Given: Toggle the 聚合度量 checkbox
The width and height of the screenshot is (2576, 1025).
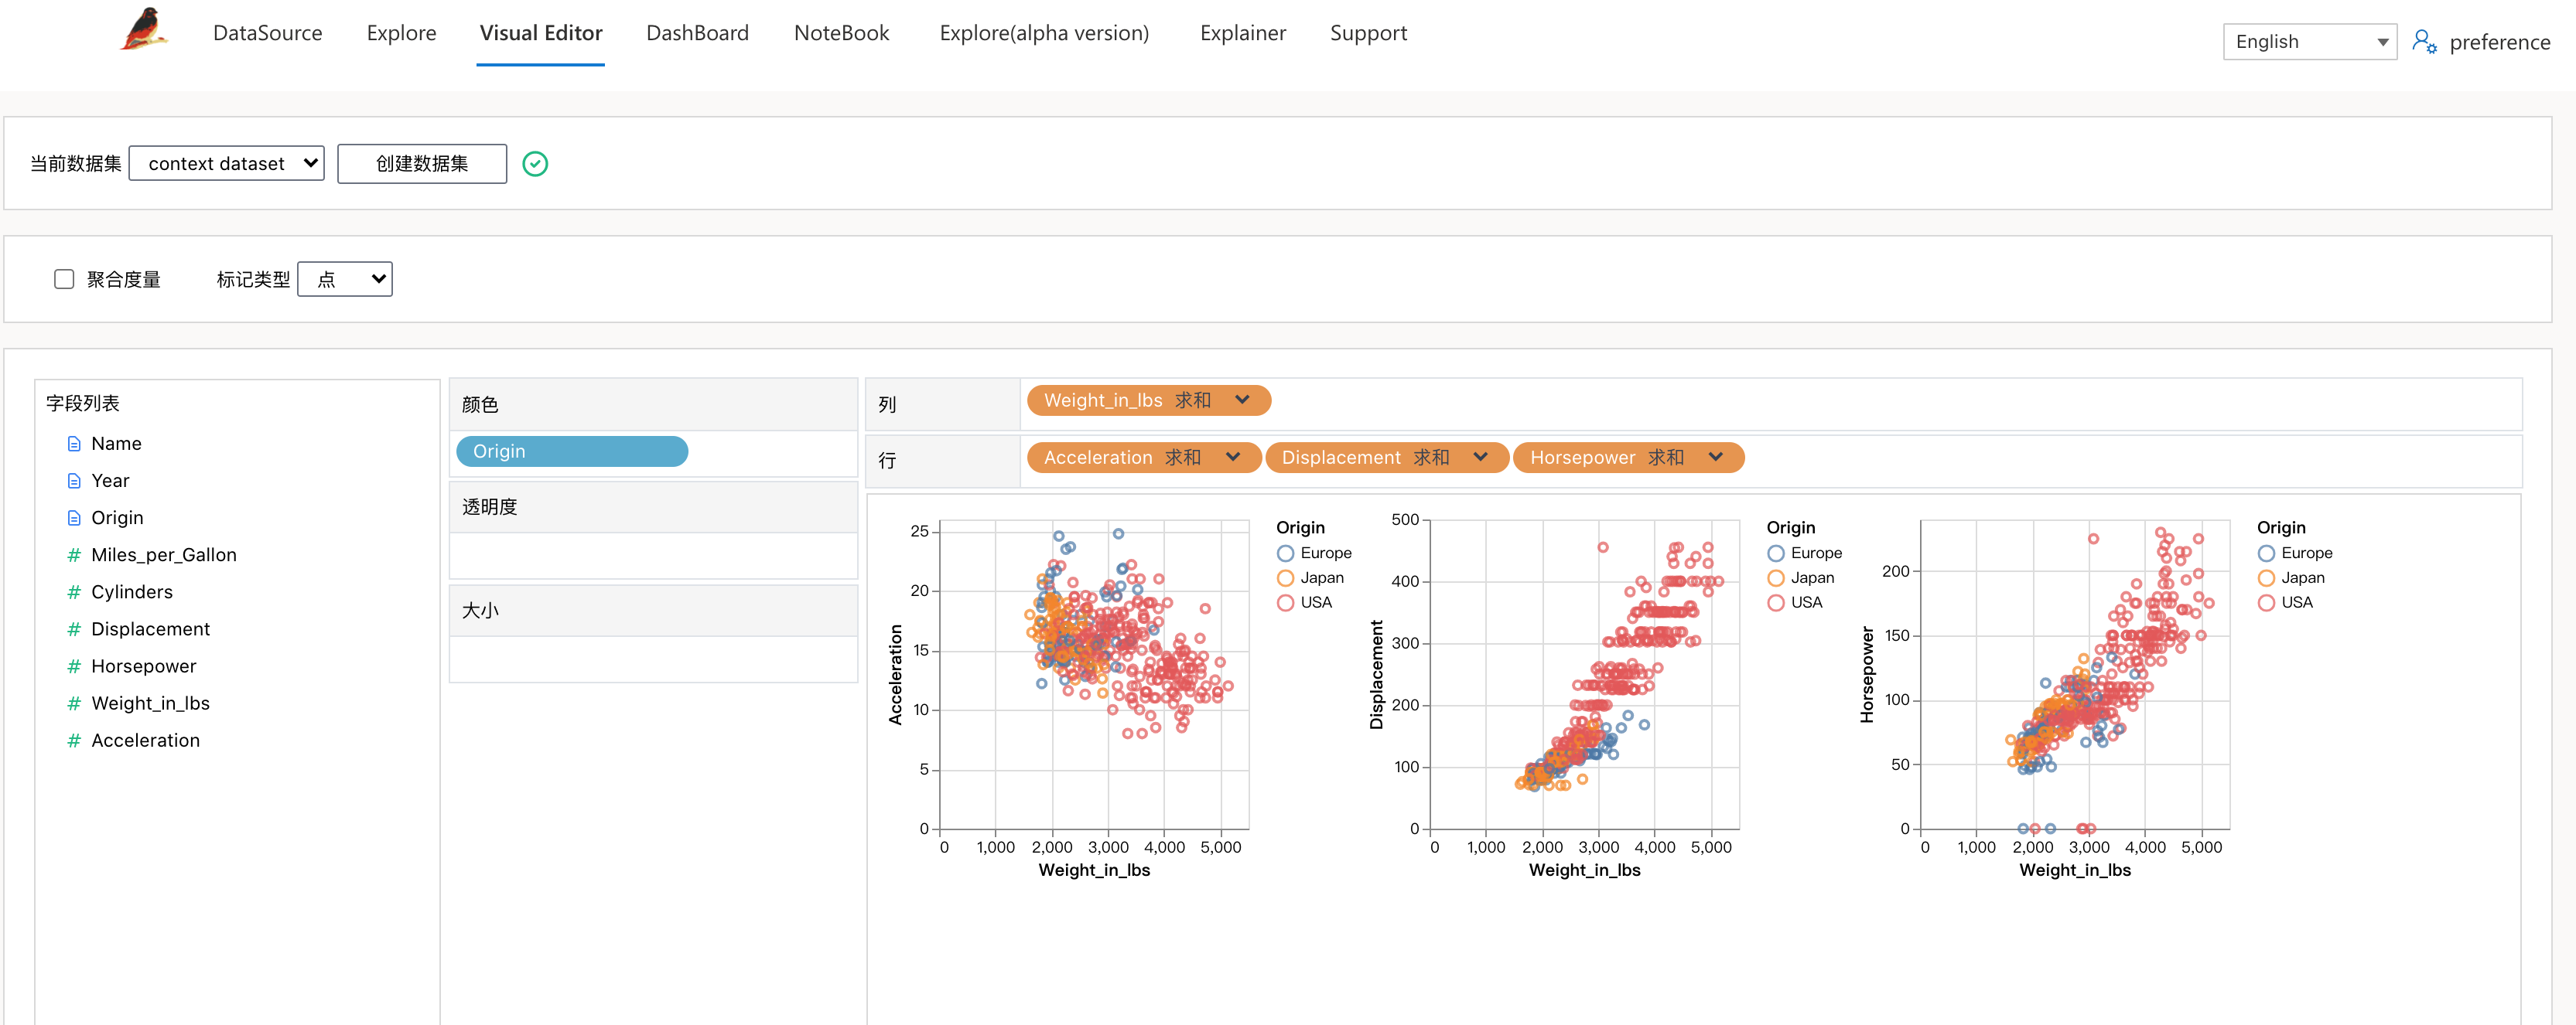Looking at the screenshot, I should pos(64,280).
